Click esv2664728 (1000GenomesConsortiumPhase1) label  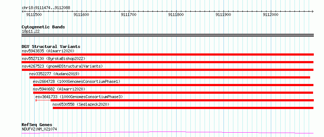(x=76, y=81)
